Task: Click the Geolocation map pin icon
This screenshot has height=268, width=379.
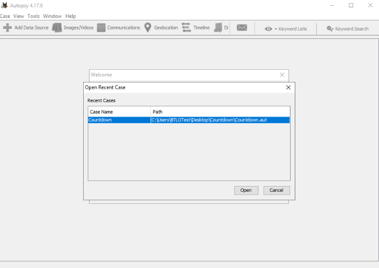Action: [x=148, y=27]
